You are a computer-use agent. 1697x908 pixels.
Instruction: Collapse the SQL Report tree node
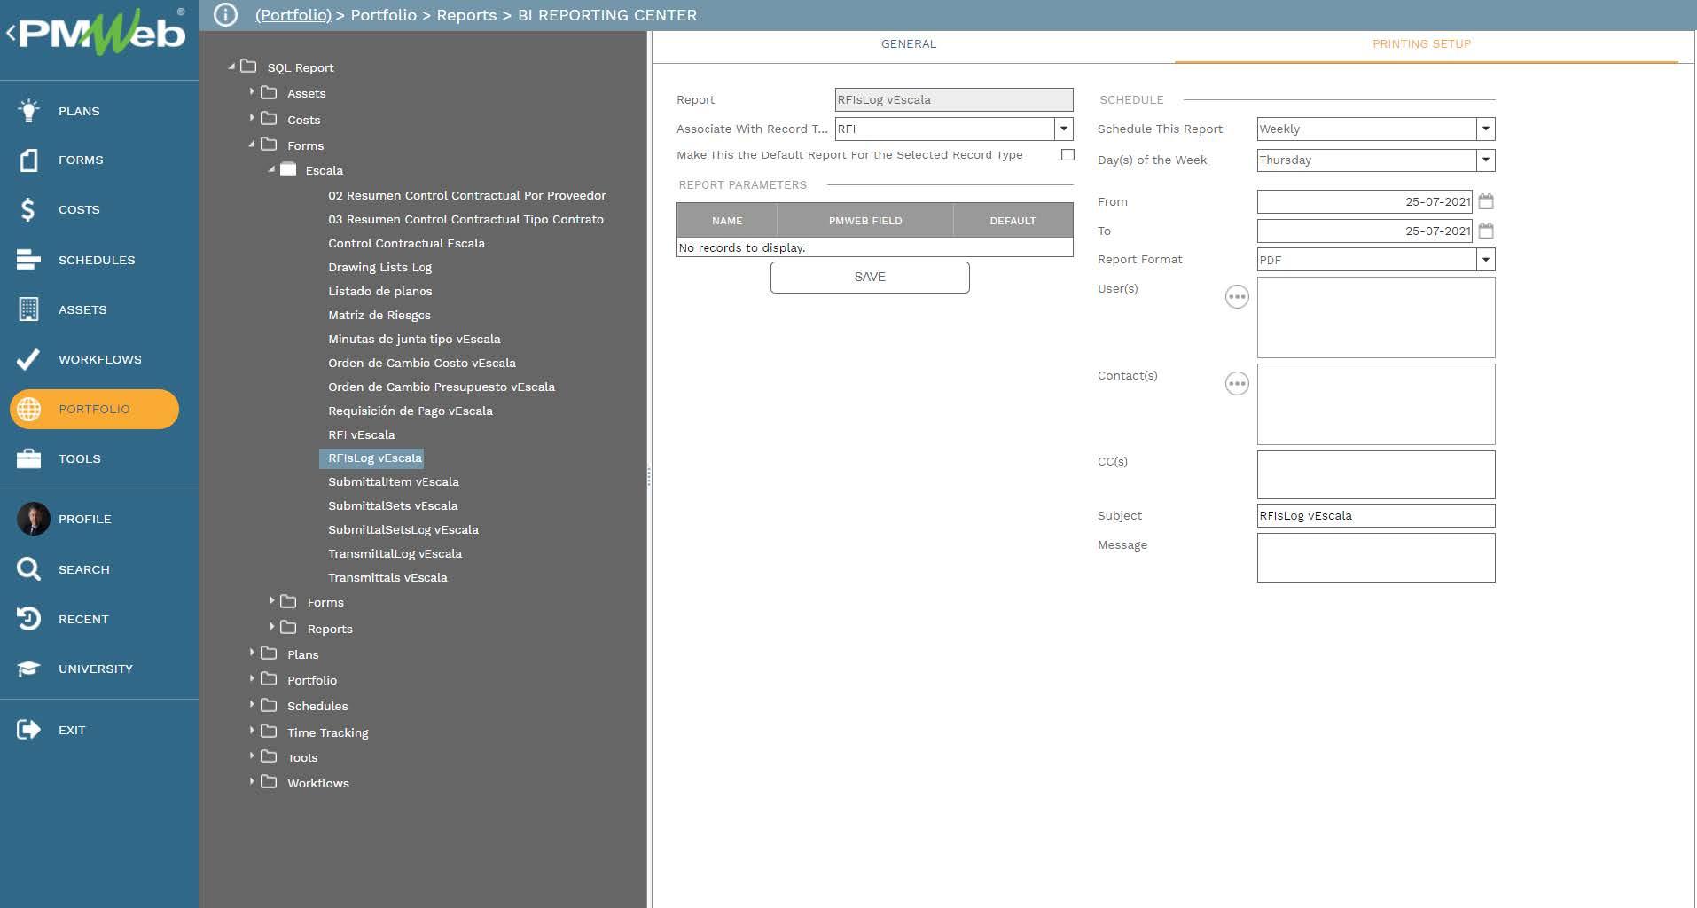[231, 67]
